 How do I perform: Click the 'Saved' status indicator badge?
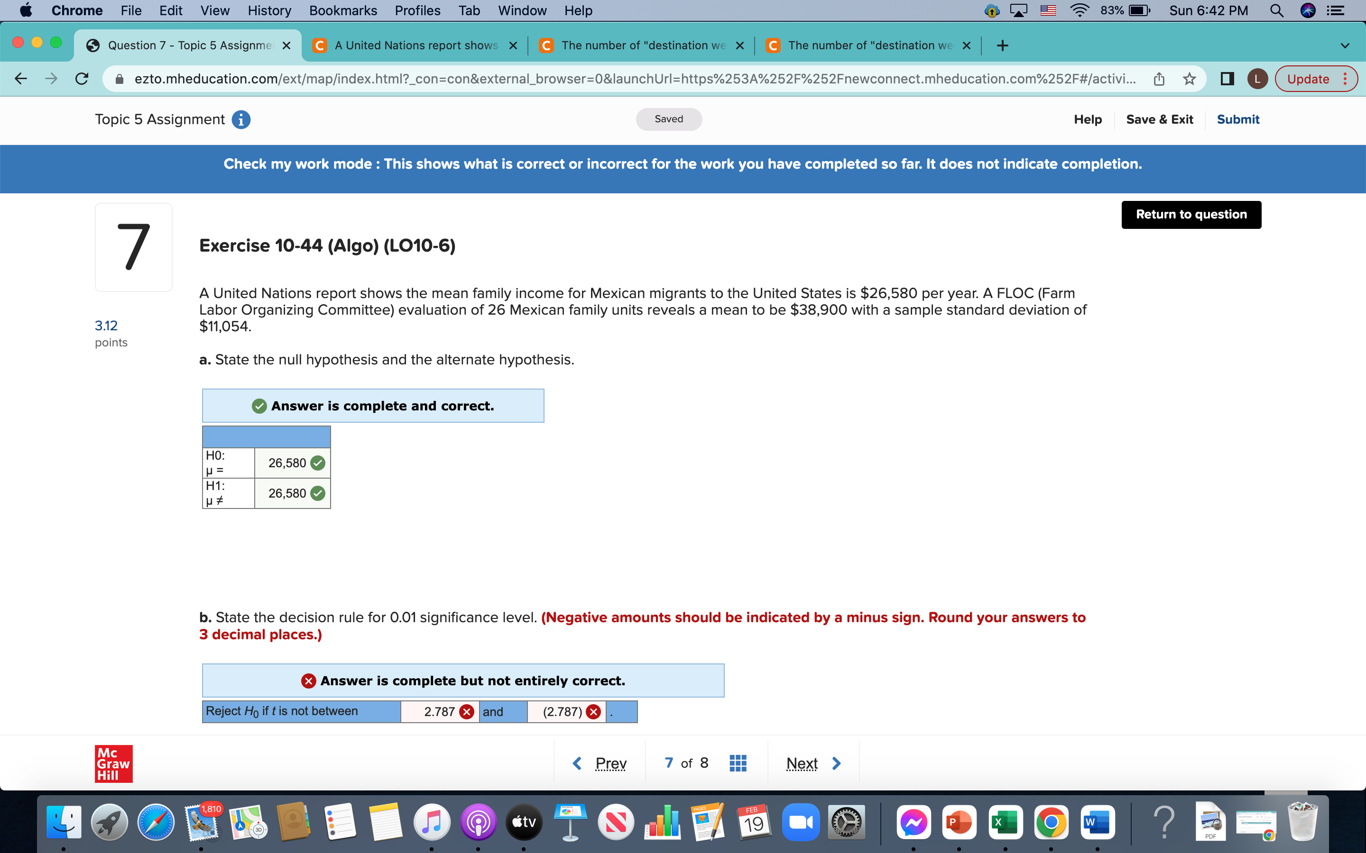pos(670,119)
